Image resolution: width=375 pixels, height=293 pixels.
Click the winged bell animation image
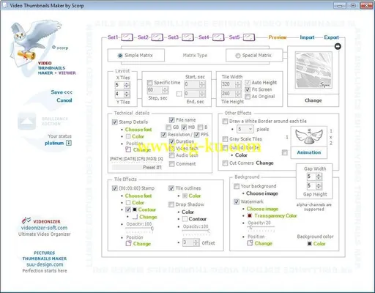coord(309,136)
